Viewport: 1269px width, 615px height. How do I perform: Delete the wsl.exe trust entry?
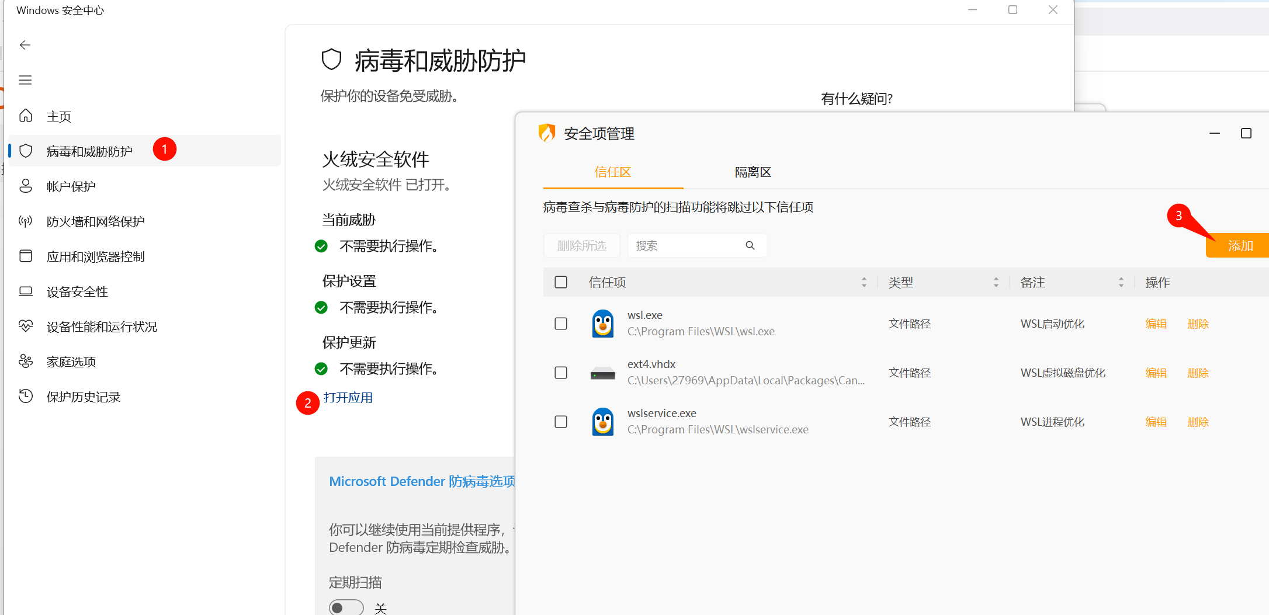click(1198, 324)
